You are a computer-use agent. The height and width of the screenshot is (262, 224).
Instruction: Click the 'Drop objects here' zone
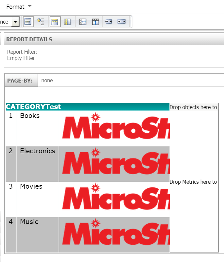click(194, 107)
